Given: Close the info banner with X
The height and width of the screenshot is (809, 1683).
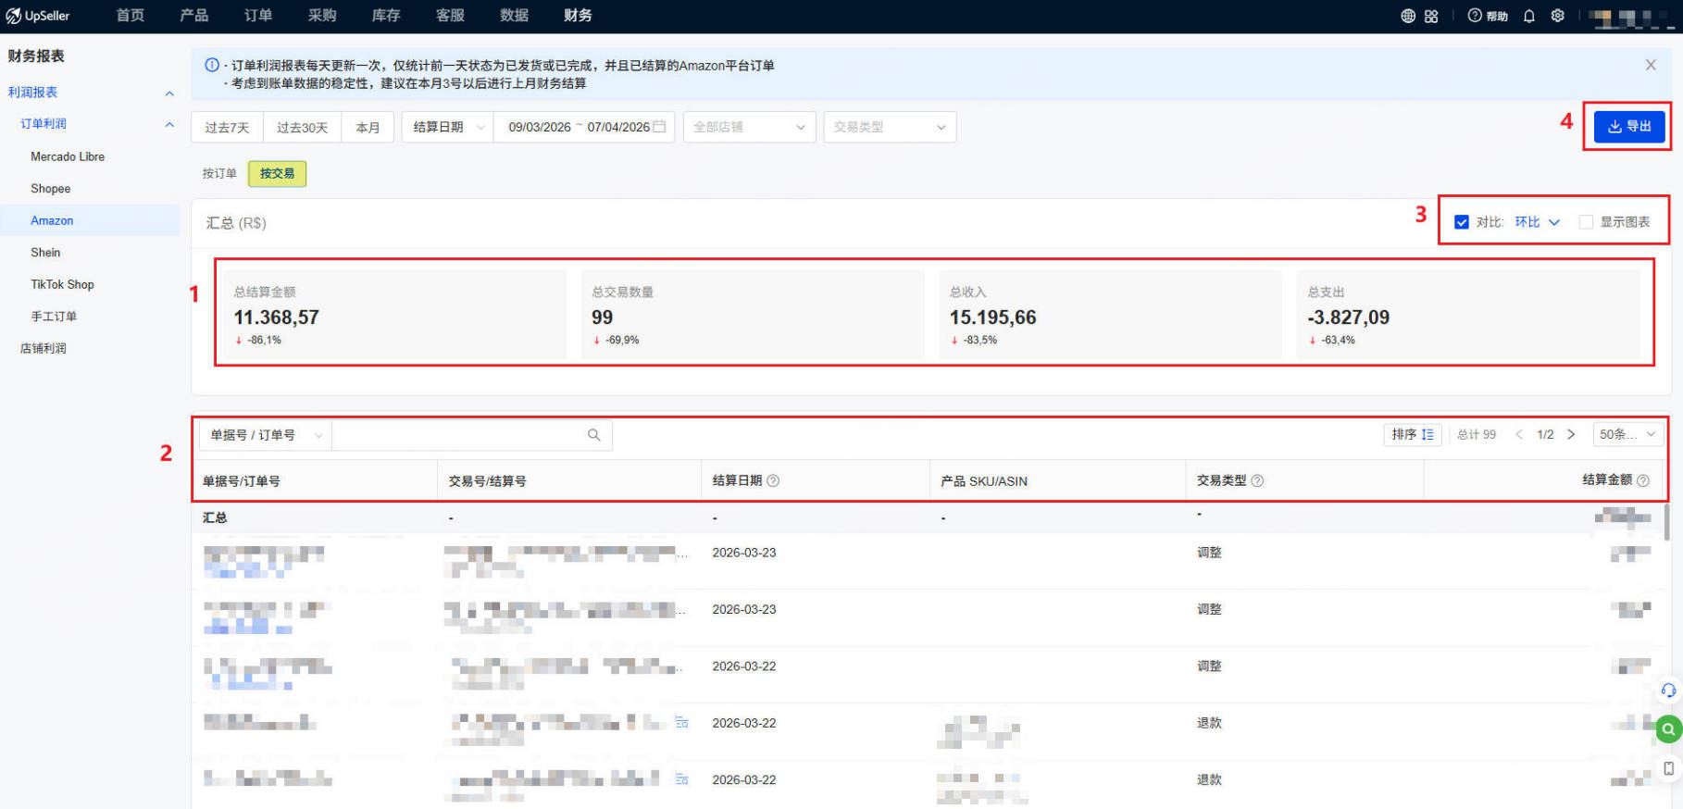Looking at the screenshot, I should [1651, 65].
